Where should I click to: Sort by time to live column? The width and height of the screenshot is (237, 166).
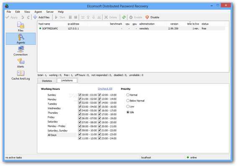pyautogui.click(x=190, y=24)
